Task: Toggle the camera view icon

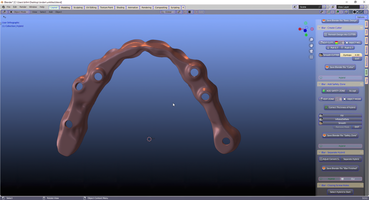Action: (311, 51)
